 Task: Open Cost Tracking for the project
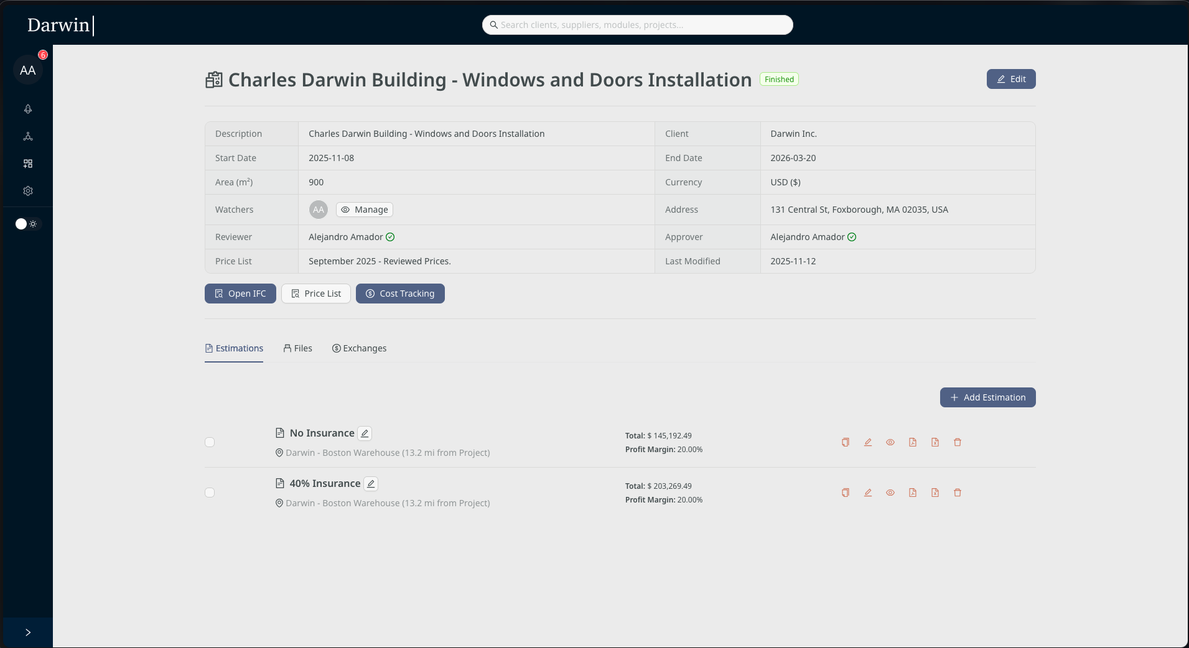click(x=400, y=293)
